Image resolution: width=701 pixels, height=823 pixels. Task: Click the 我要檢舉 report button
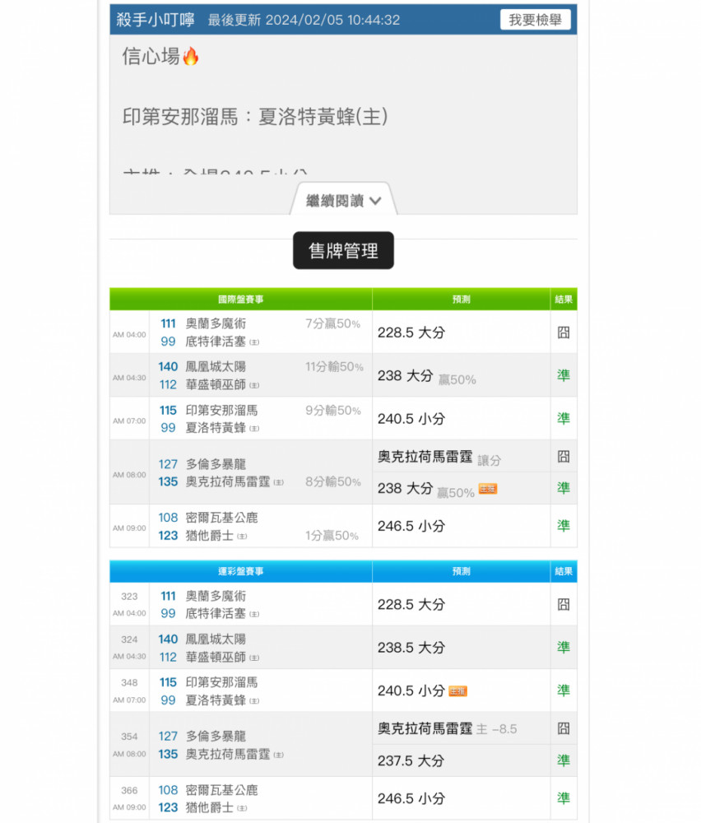(535, 20)
